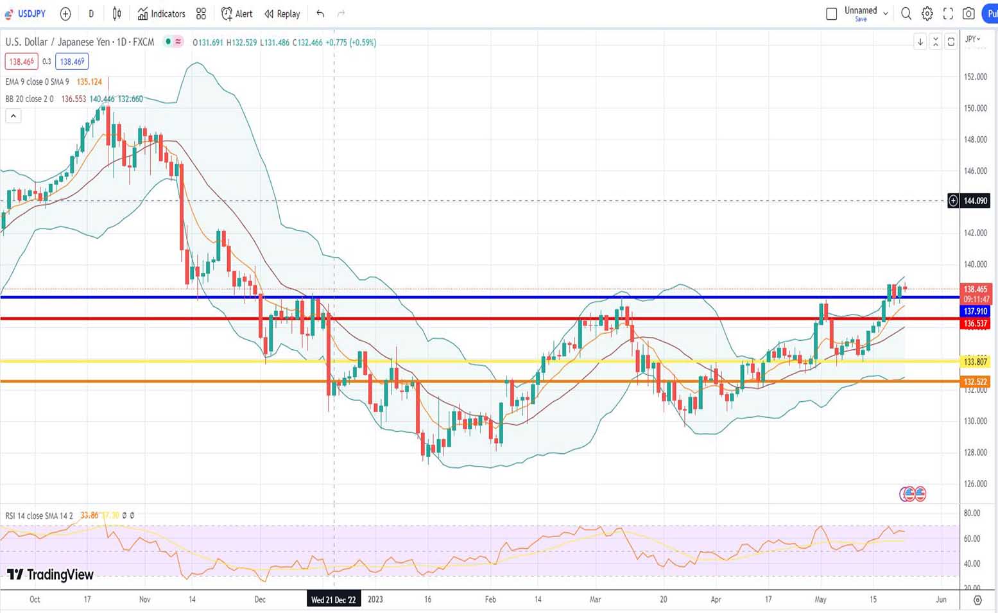Open chart settings gear icon
The width and height of the screenshot is (998, 613).
coord(927,13)
